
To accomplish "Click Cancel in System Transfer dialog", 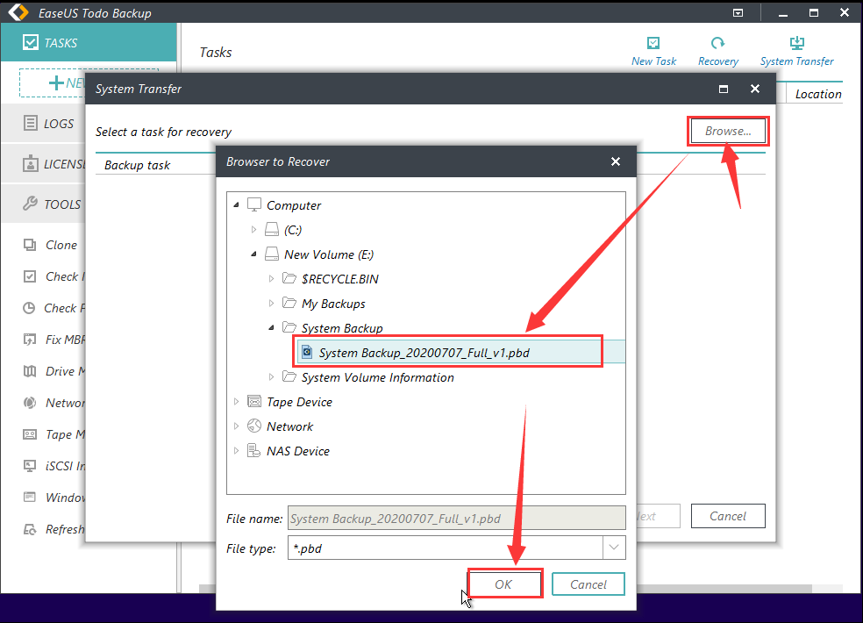I will point(728,516).
